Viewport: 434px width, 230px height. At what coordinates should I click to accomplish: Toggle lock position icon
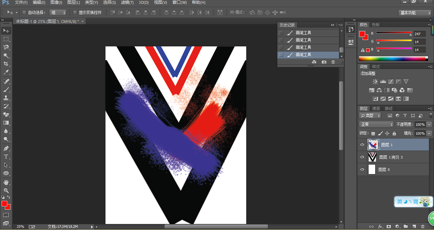pos(387,133)
